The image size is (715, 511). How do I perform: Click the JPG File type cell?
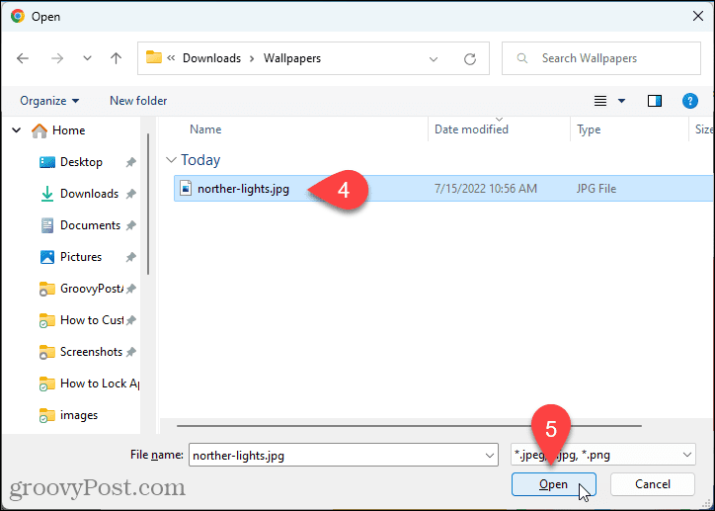(x=596, y=189)
